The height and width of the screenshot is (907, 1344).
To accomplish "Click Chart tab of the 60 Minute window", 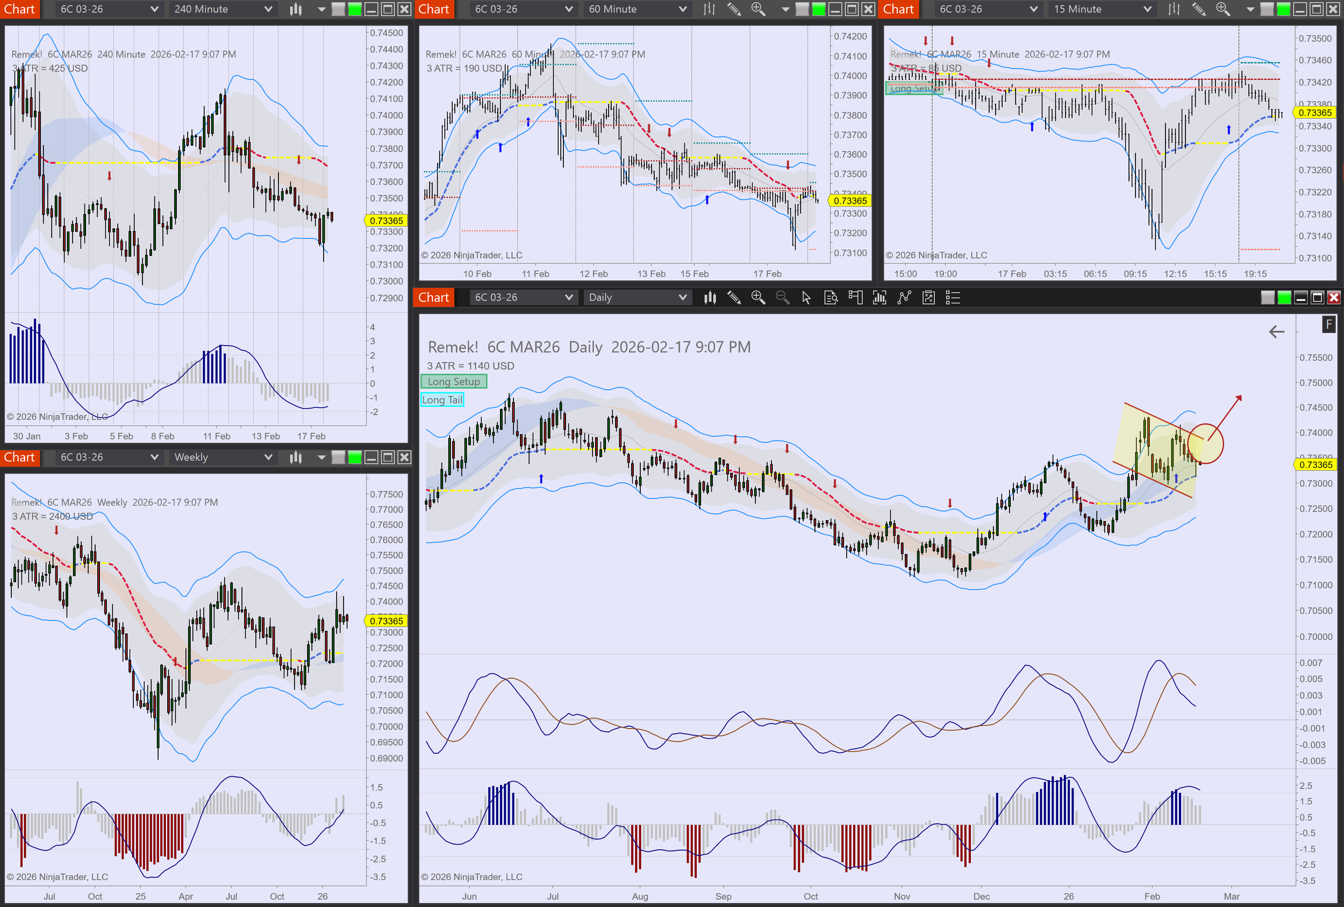I will pyautogui.click(x=434, y=9).
